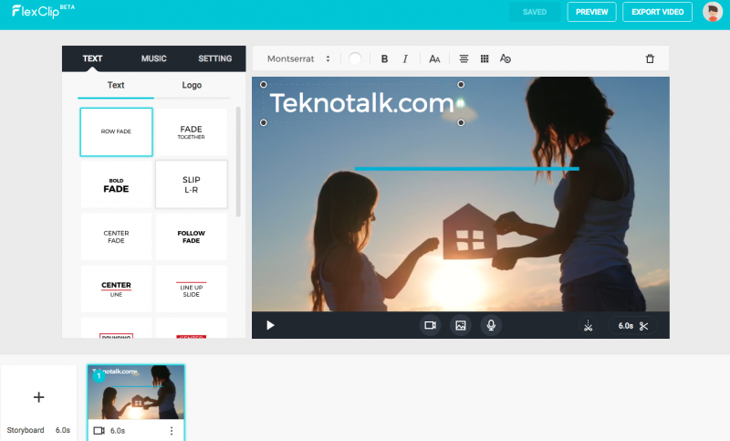
Task: Click the EXPORT VIDEO button
Action: [x=657, y=12]
